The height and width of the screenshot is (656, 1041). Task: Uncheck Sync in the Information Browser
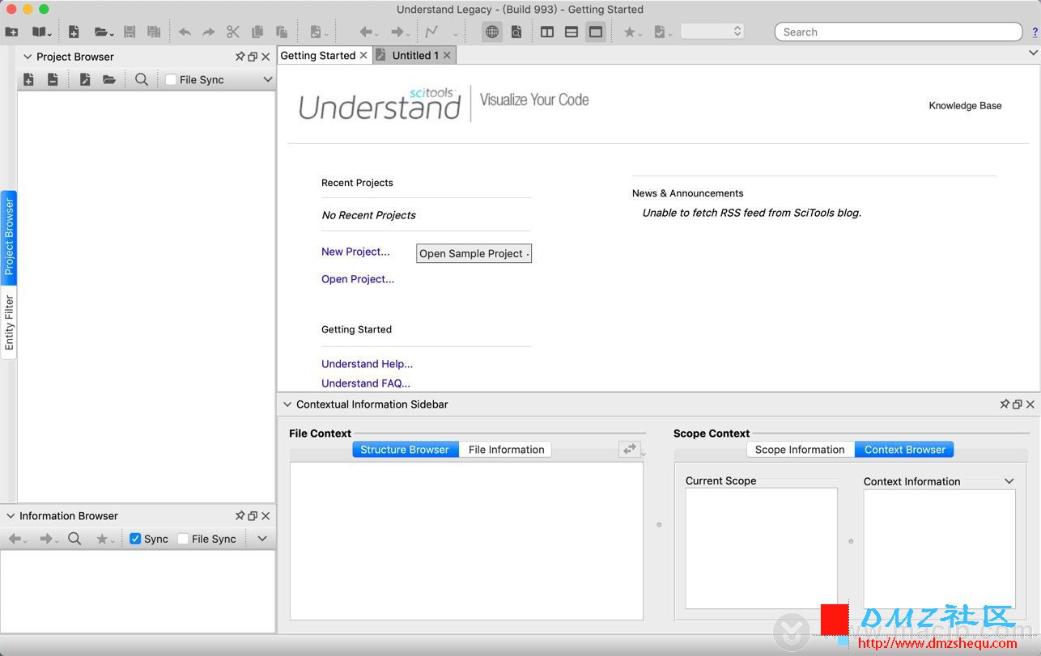135,539
